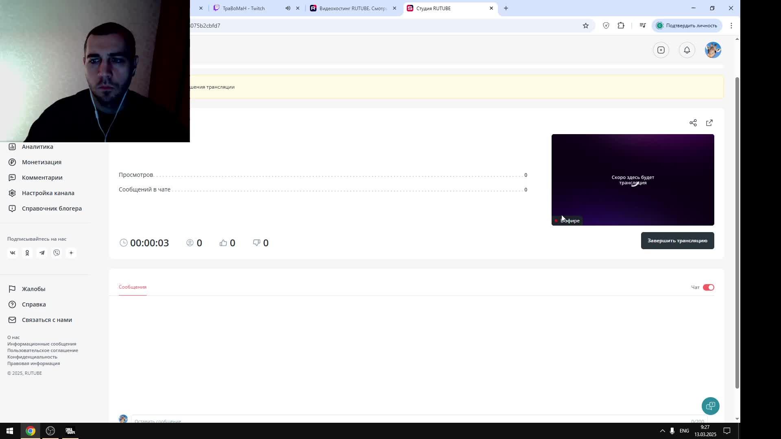Image resolution: width=781 pixels, height=439 pixels.
Task: Toggle the Чат switch off
Action: [x=709, y=287]
